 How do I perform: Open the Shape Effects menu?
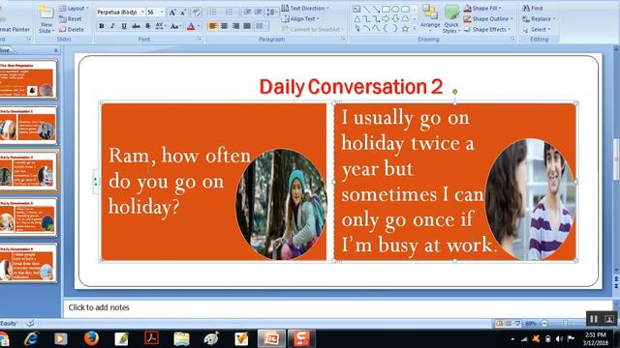[487, 29]
